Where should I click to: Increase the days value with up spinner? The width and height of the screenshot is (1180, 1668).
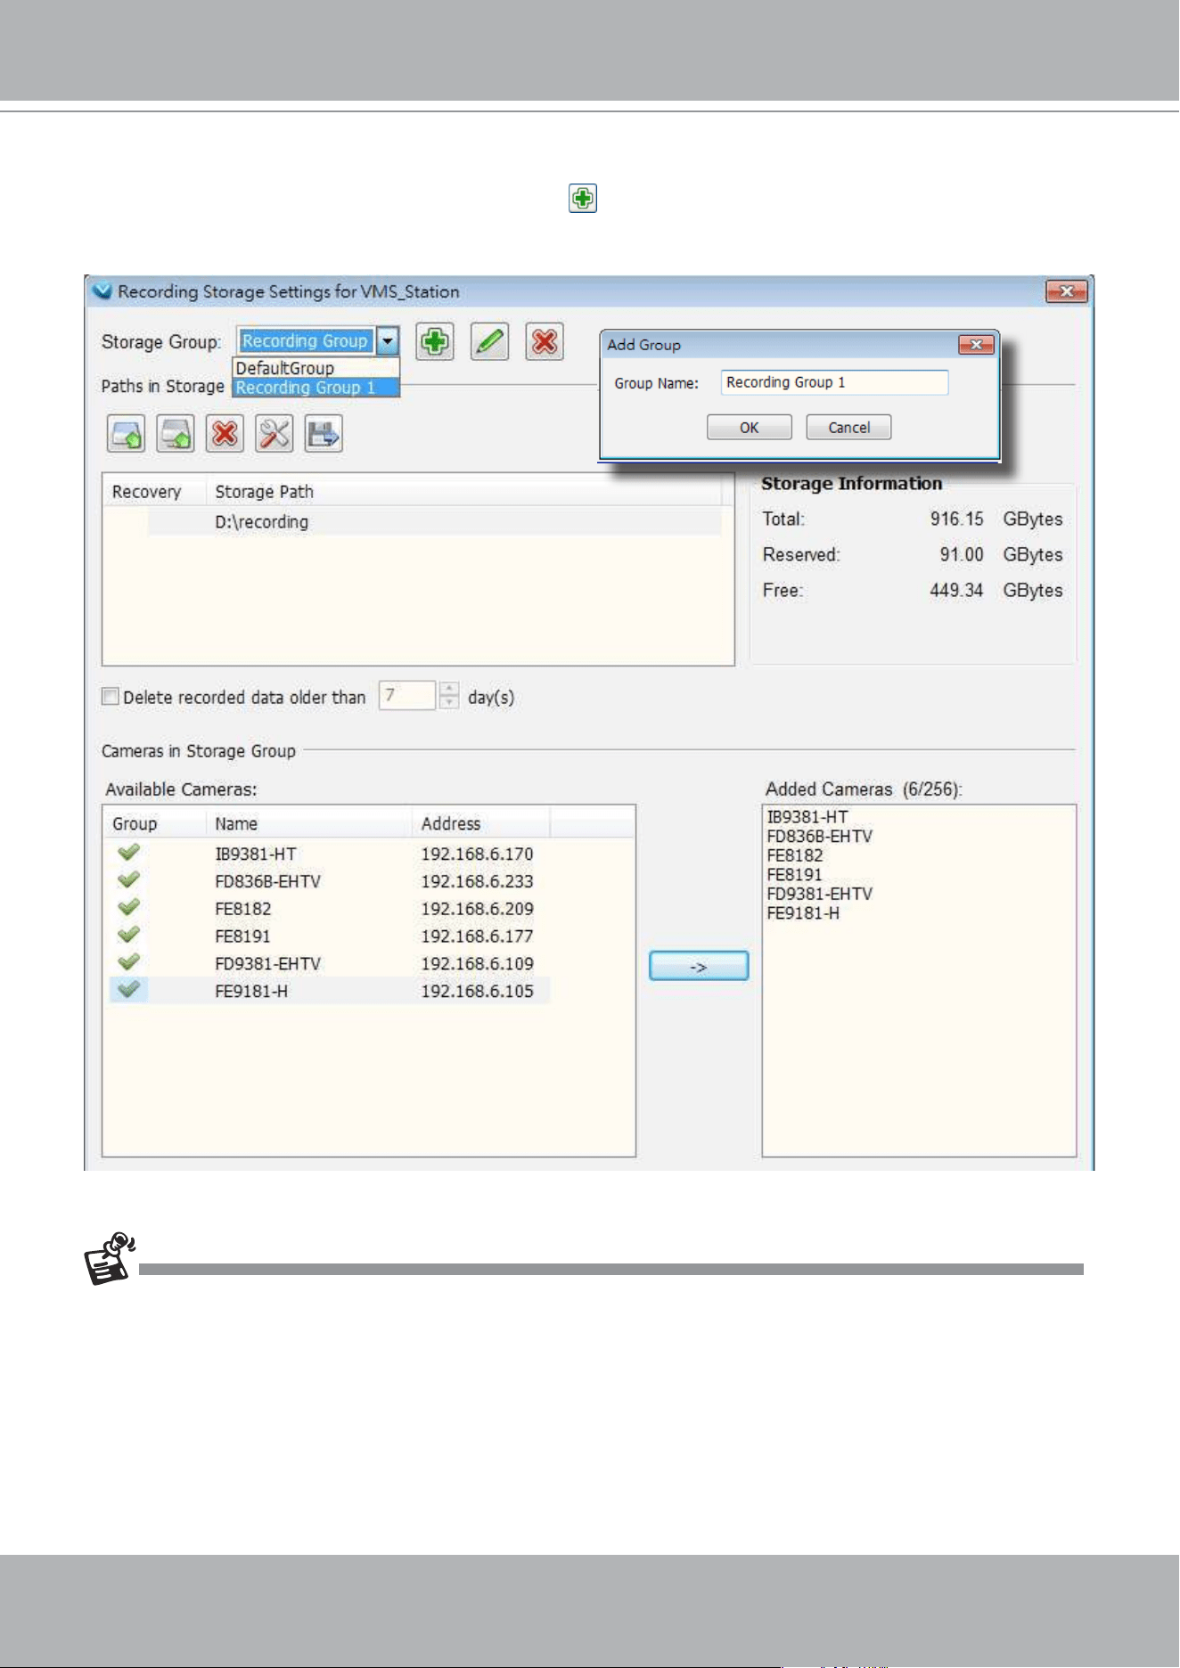click(x=450, y=689)
